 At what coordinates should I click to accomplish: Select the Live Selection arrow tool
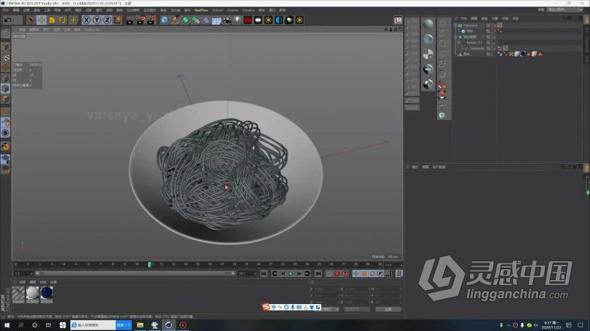[31, 20]
